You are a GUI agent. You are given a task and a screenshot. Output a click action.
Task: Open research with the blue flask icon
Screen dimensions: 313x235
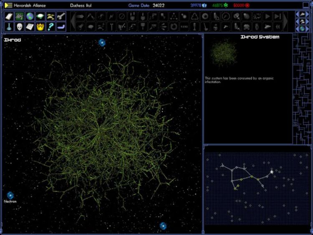click(8, 27)
